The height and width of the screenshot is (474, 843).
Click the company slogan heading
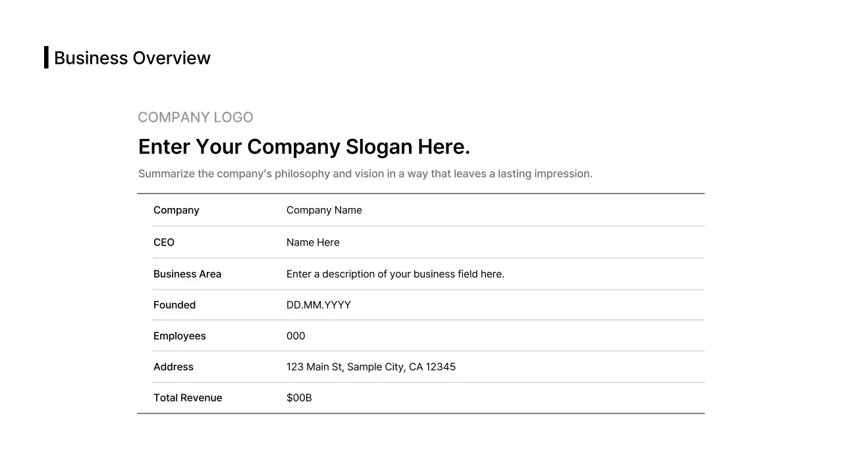[304, 147]
